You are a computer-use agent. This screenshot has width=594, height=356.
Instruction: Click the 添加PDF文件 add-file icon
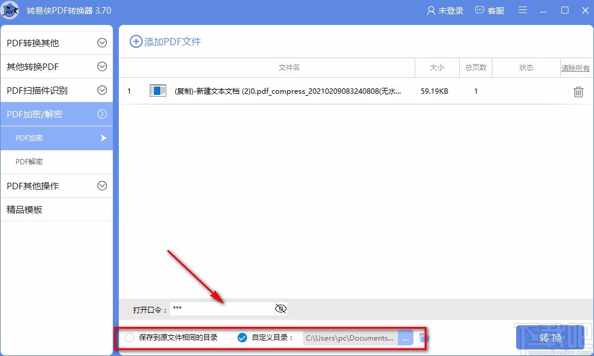pyautogui.click(x=137, y=42)
